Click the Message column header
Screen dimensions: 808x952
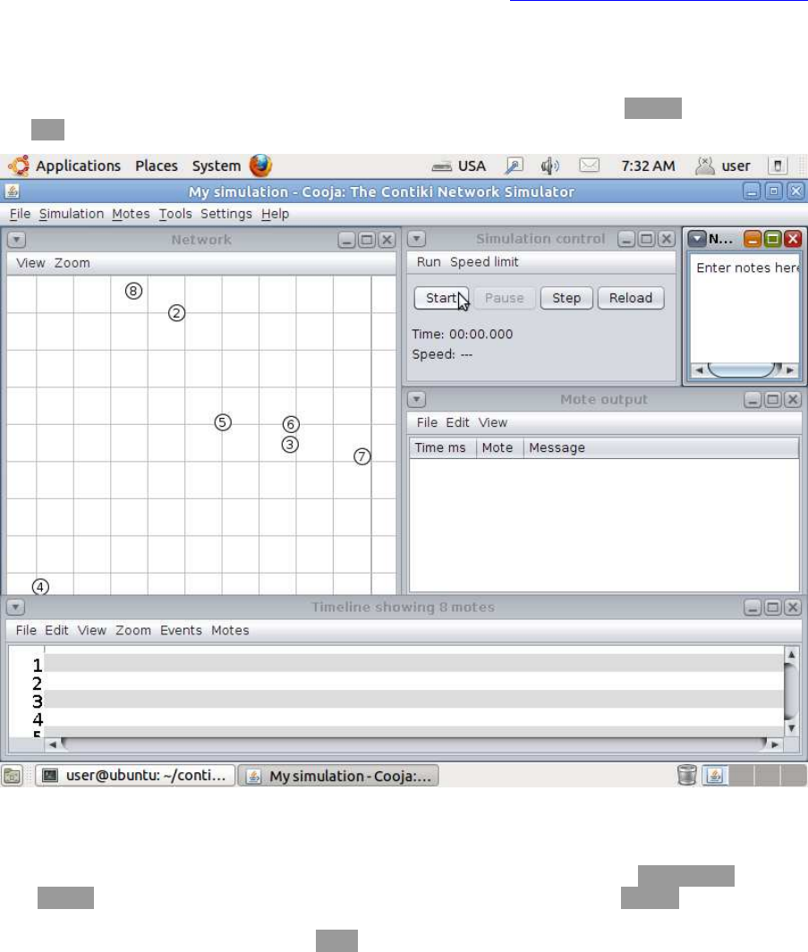[661, 448]
